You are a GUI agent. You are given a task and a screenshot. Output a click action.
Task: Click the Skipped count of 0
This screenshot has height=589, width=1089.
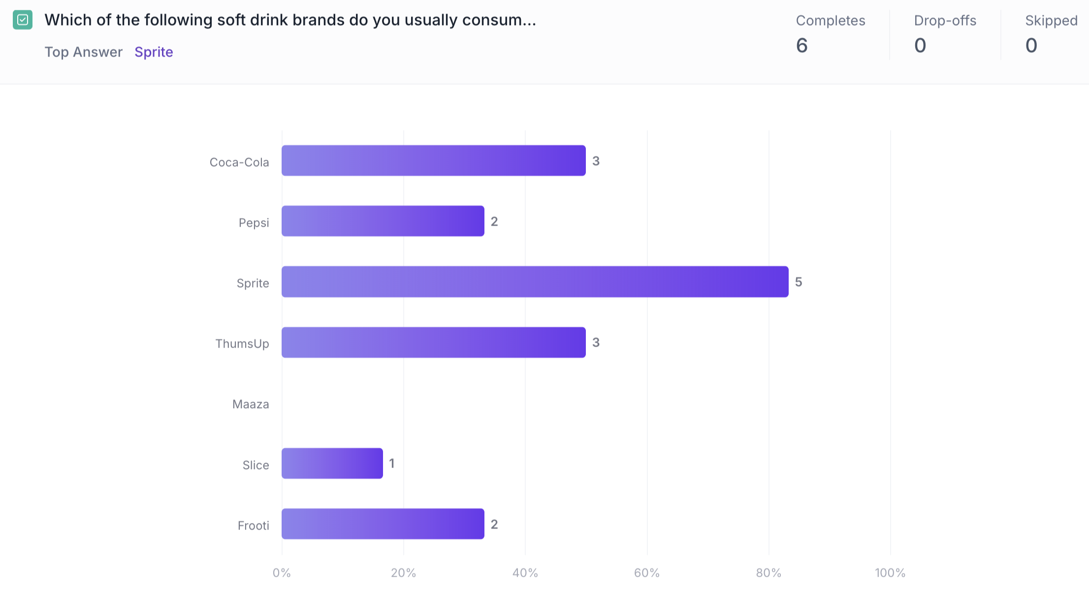point(1031,46)
